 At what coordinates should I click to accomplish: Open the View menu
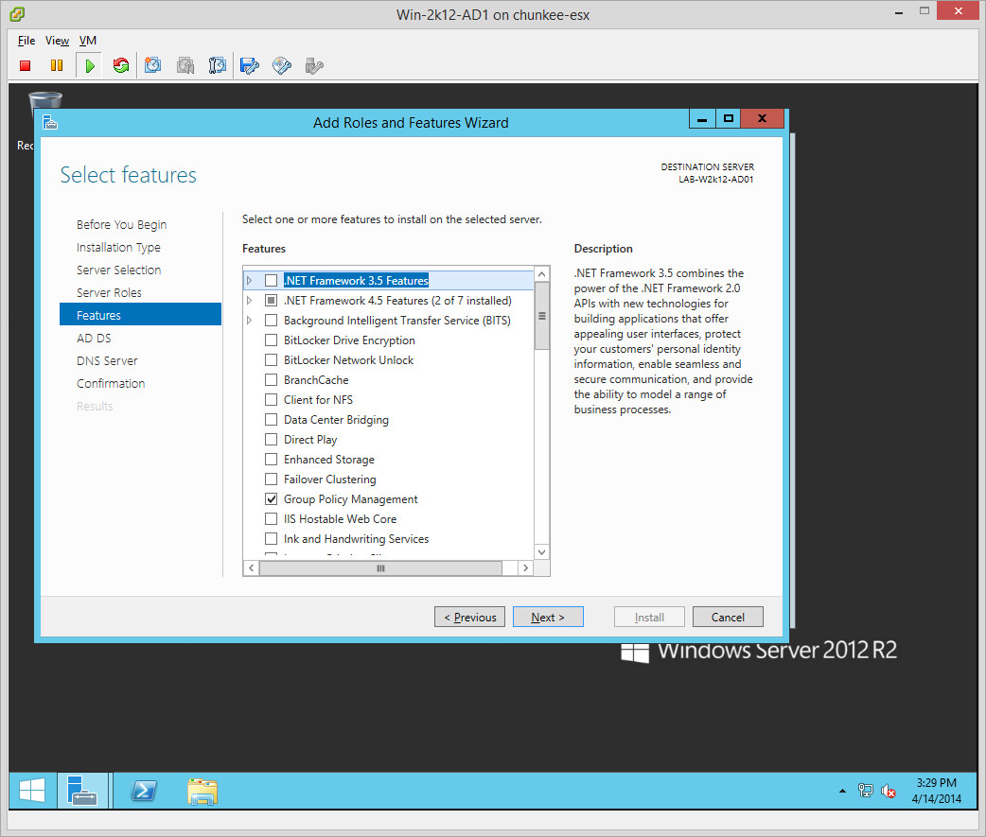click(57, 41)
